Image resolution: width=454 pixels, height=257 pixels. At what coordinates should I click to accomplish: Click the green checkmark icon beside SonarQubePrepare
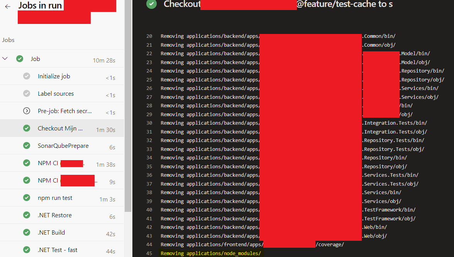tap(26, 145)
